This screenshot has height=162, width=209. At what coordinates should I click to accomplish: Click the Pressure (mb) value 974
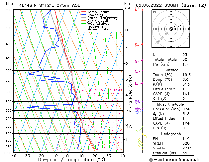186,109
